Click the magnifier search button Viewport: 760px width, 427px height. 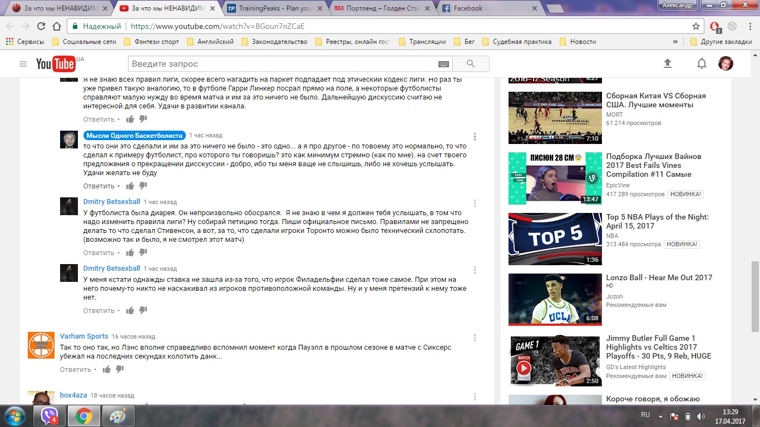coord(471,64)
